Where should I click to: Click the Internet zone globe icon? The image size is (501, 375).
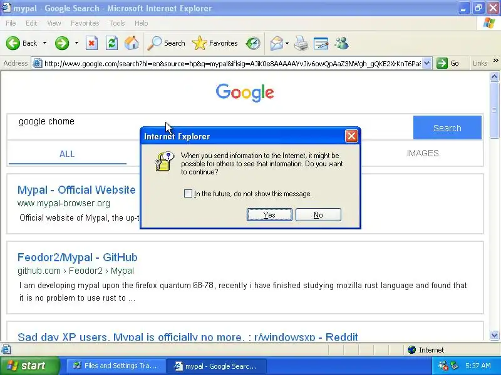[x=412, y=350]
